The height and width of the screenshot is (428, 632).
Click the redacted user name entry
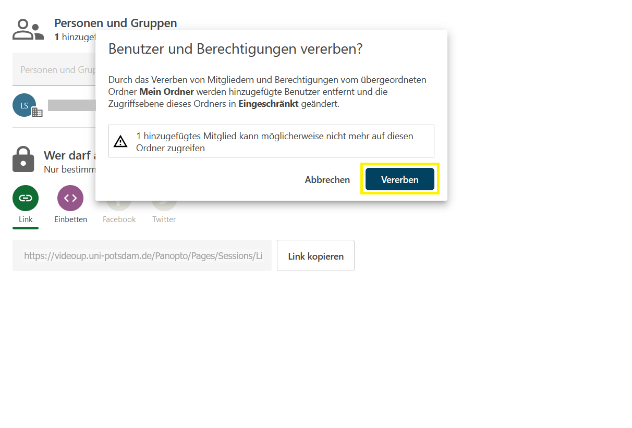click(x=71, y=105)
